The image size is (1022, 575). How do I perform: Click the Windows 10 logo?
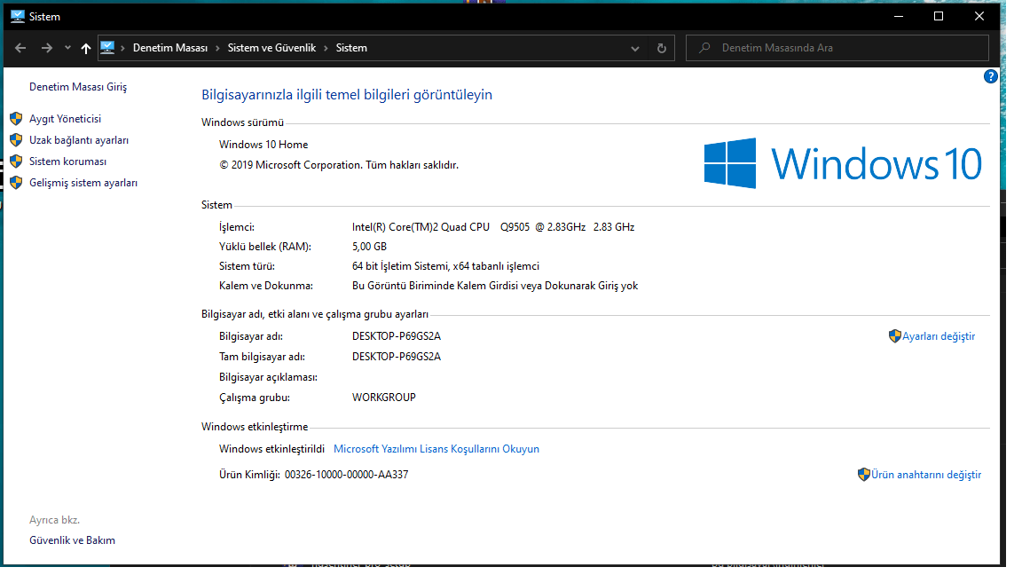coord(843,163)
